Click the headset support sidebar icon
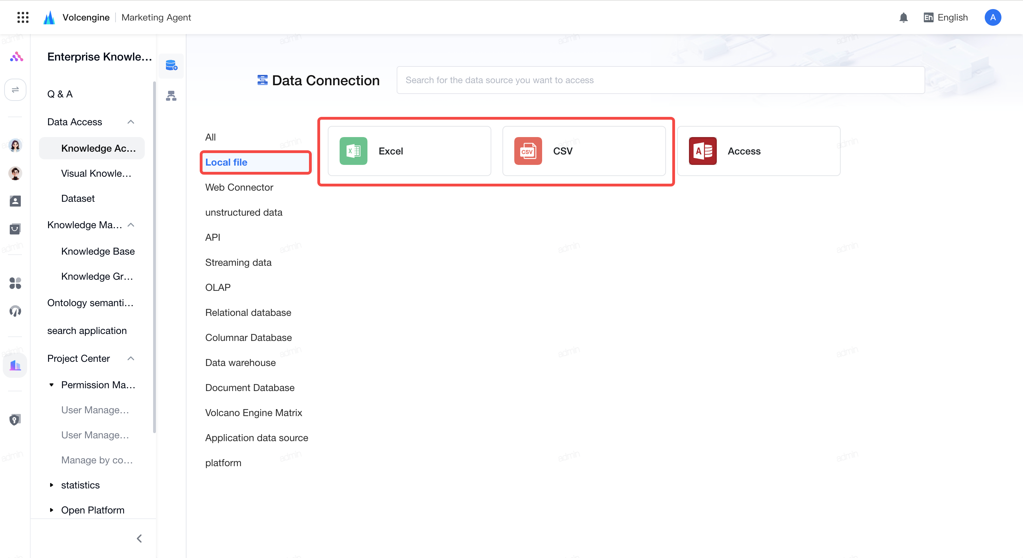The width and height of the screenshot is (1023, 558). [x=15, y=311]
